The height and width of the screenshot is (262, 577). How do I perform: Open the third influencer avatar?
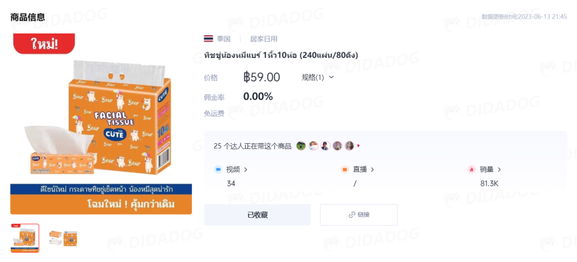tap(325, 146)
